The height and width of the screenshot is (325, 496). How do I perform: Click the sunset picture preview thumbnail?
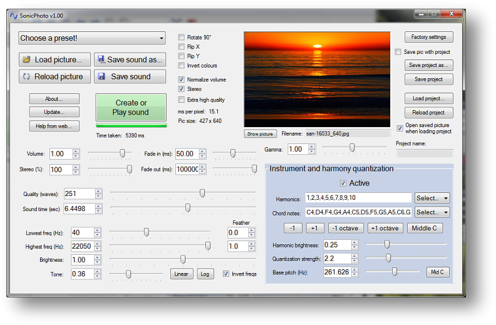[317, 80]
